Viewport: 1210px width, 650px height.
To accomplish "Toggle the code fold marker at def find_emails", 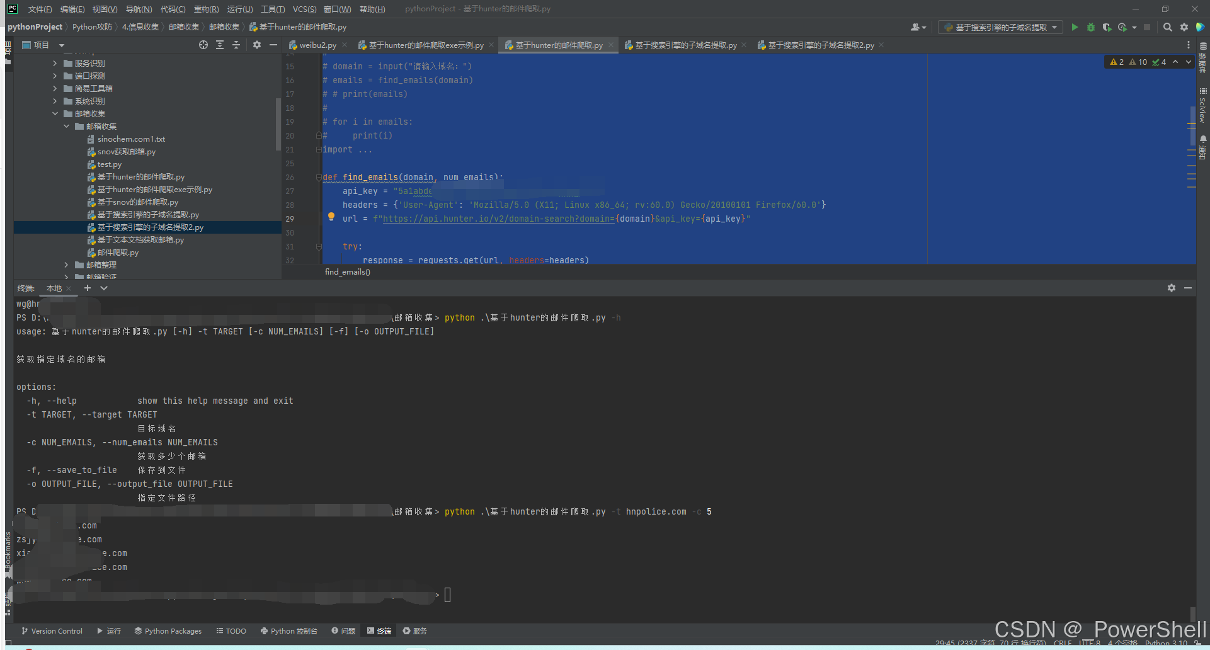I will click(319, 177).
